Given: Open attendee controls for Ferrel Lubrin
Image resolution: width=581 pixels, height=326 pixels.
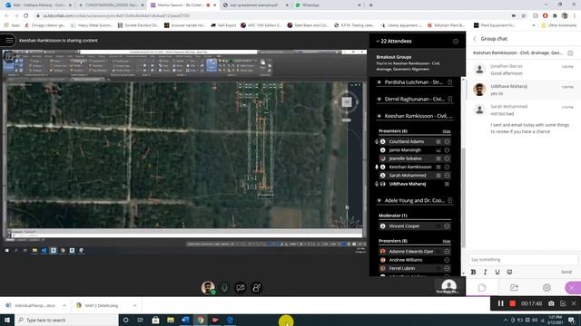Looking at the screenshot, I should (447, 268).
